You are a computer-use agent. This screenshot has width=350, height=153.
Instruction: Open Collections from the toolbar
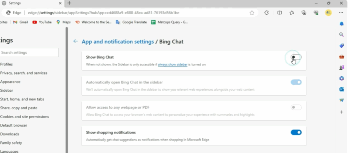point(304,13)
